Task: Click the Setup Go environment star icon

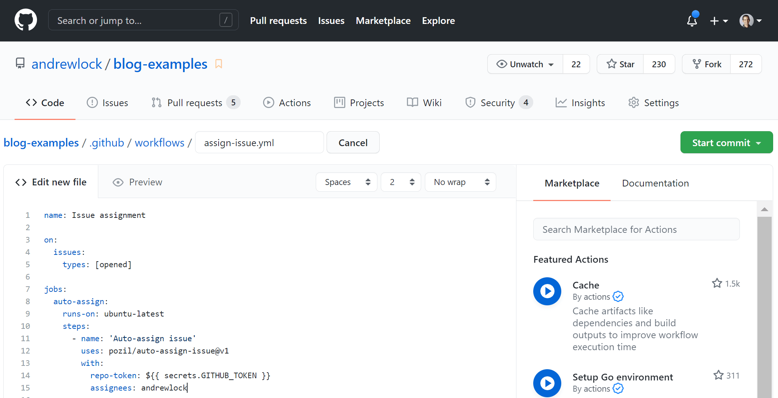Action: (718, 375)
